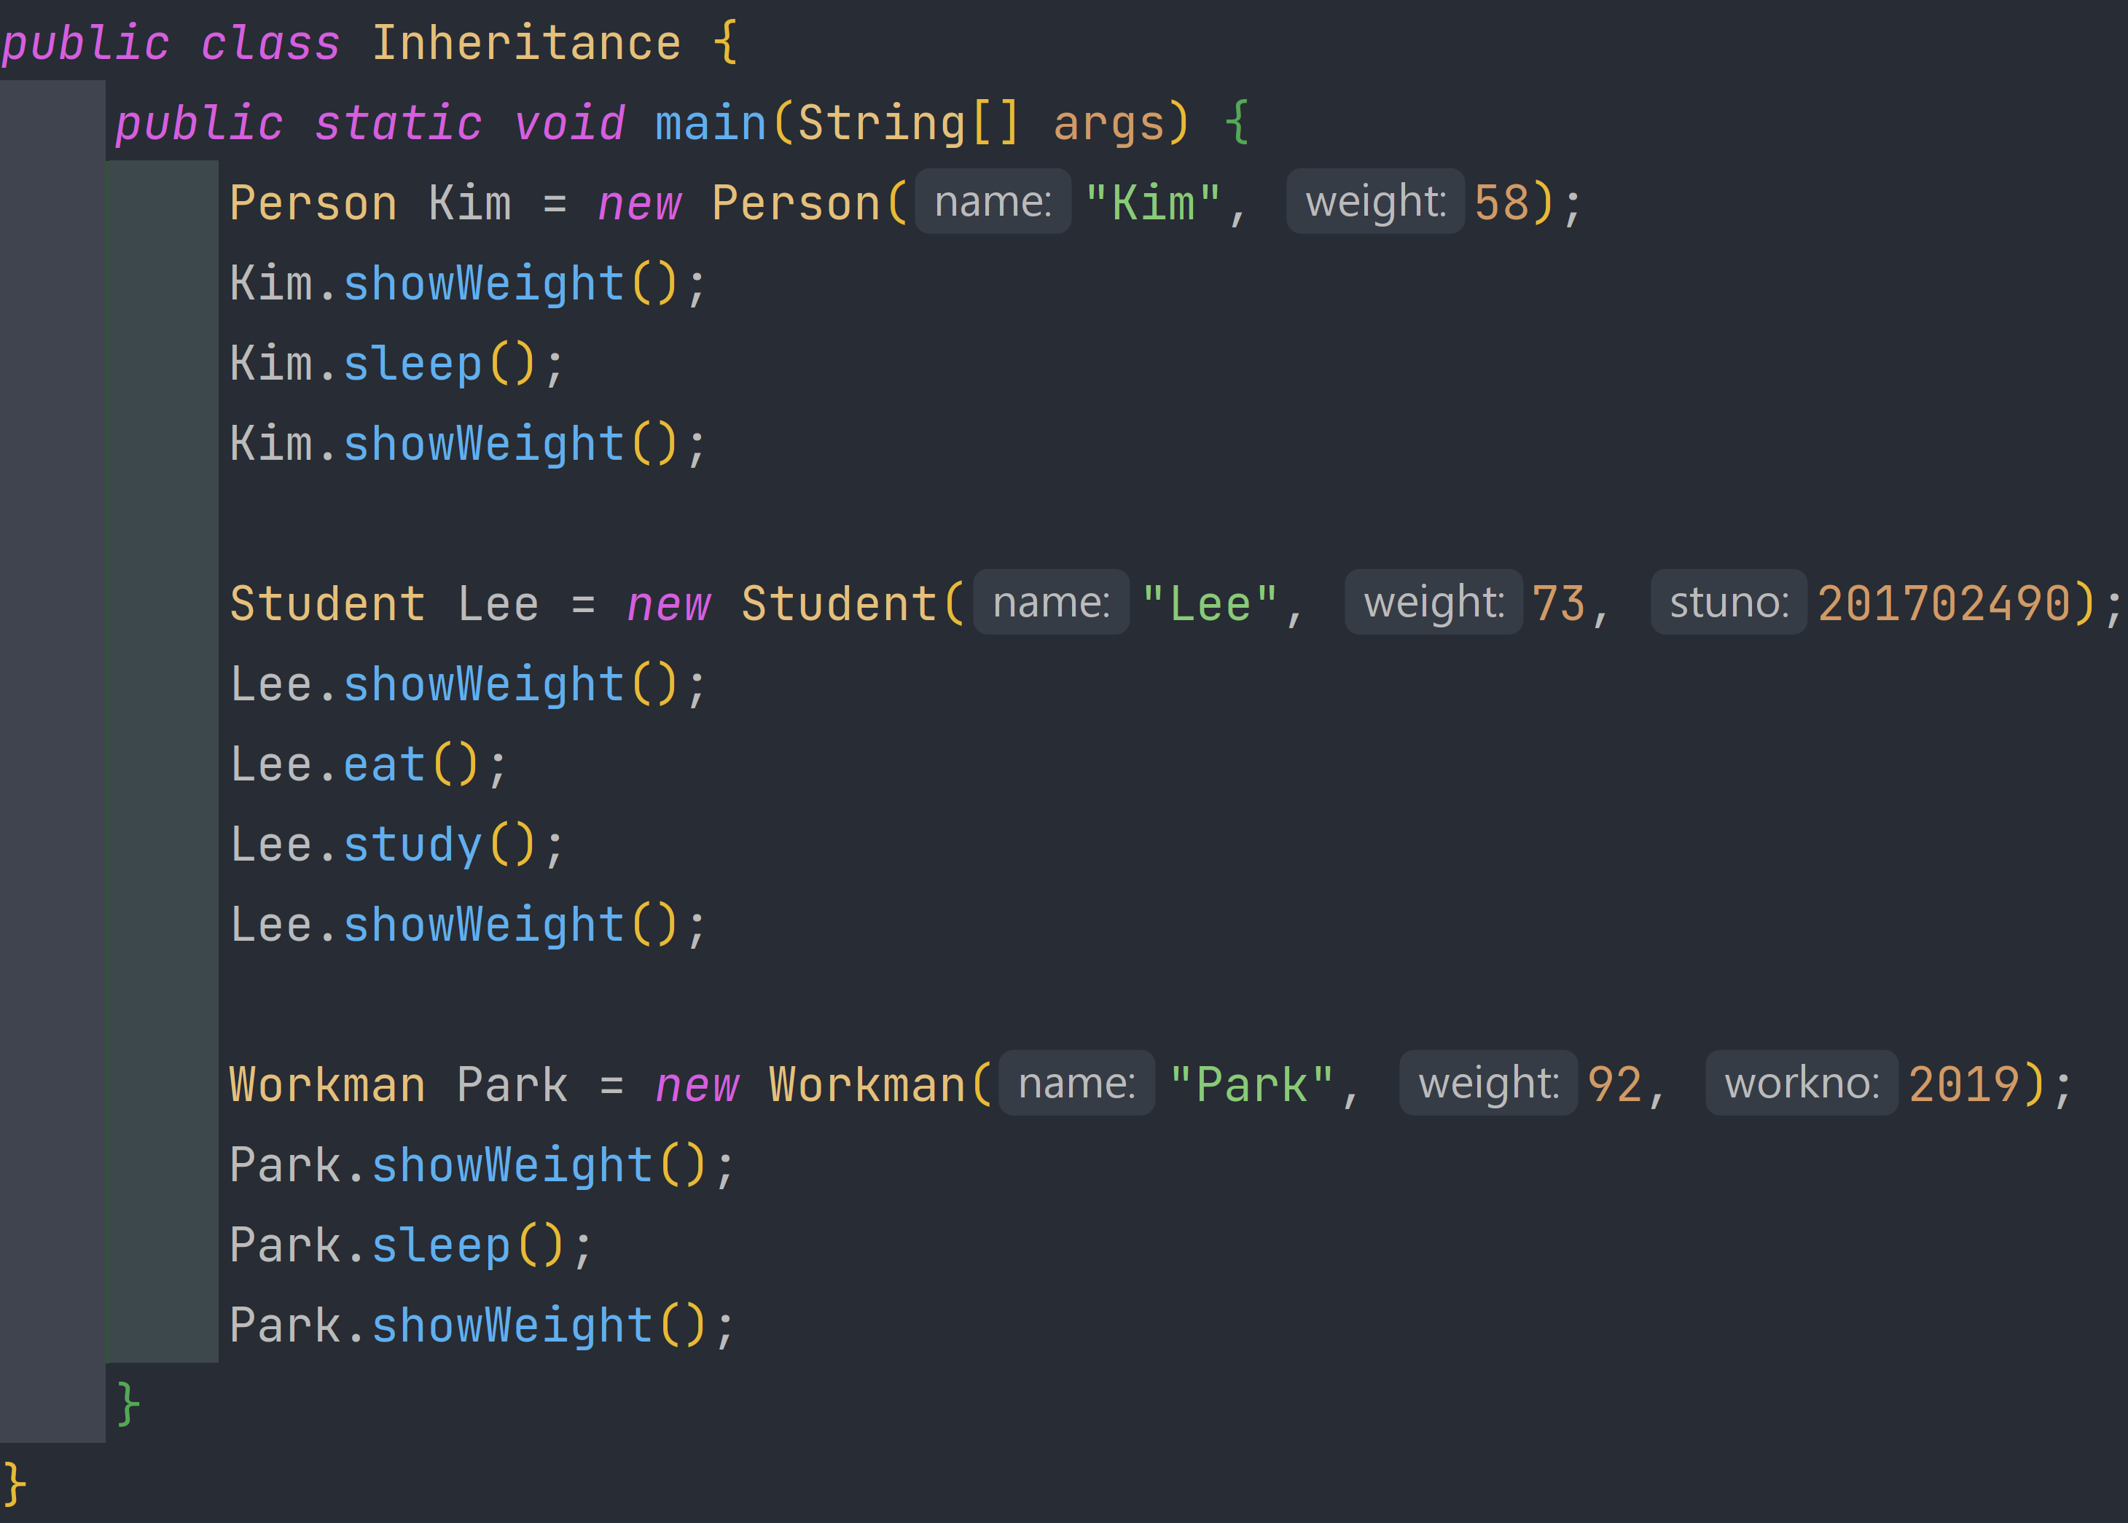
Task: Click the last Park.showWeight() call
Action: [x=512, y=1326]
